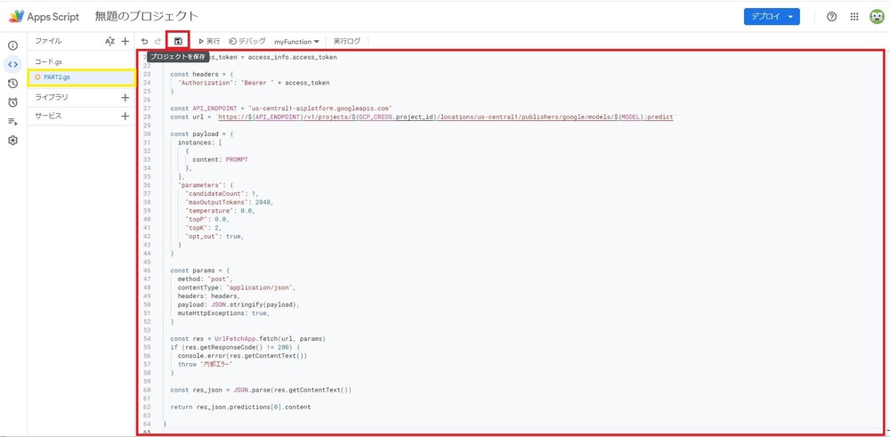The width and height of the screenshot is (890, 437).
Task: Switch to the Editor code icon
Action: pos(13,64)
